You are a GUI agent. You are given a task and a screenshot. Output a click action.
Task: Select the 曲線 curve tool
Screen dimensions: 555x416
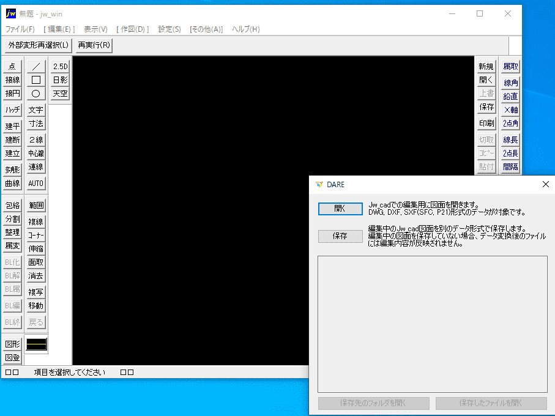[x=12, y=184]
